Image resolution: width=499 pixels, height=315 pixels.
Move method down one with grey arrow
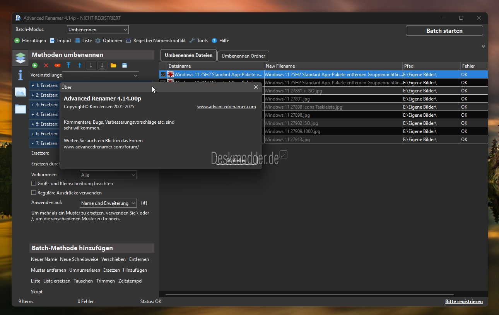[x=91, y=66]
